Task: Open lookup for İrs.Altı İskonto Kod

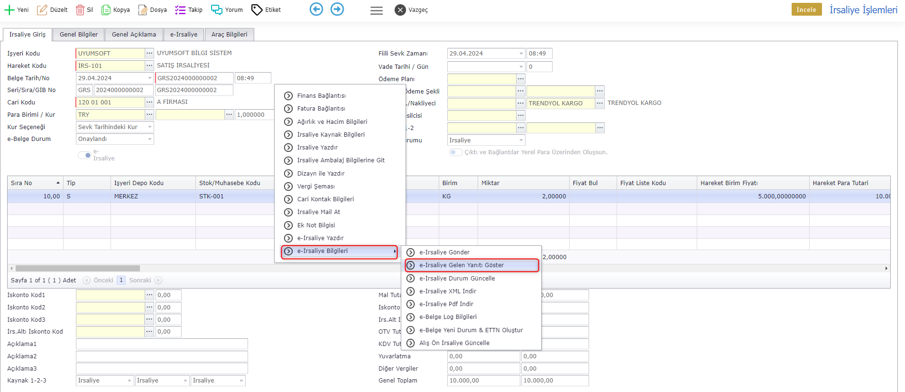Action: point(149,331)
